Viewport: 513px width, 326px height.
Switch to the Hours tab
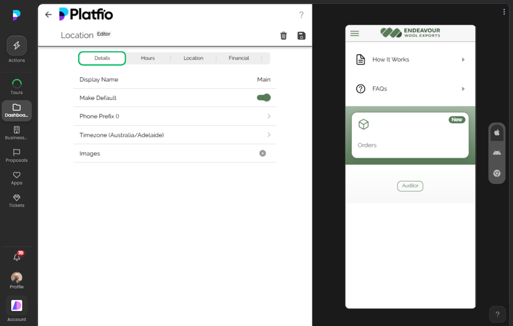click(x=148, y=58)
